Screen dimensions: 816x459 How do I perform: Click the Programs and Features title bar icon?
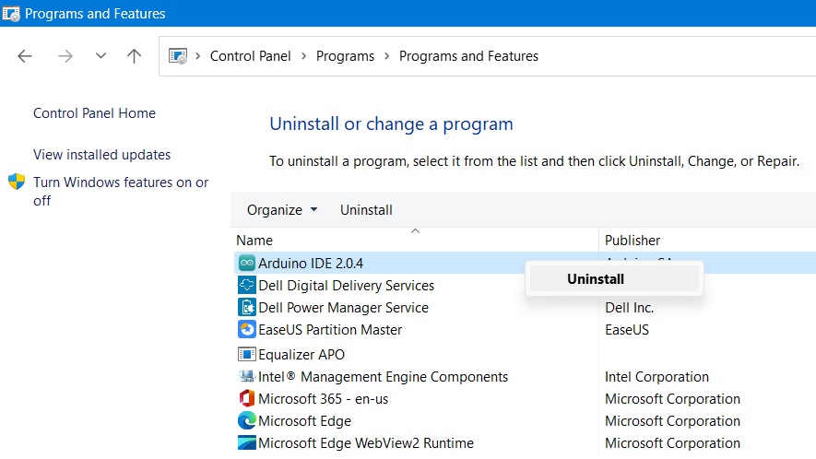click(x=11, y=14)
